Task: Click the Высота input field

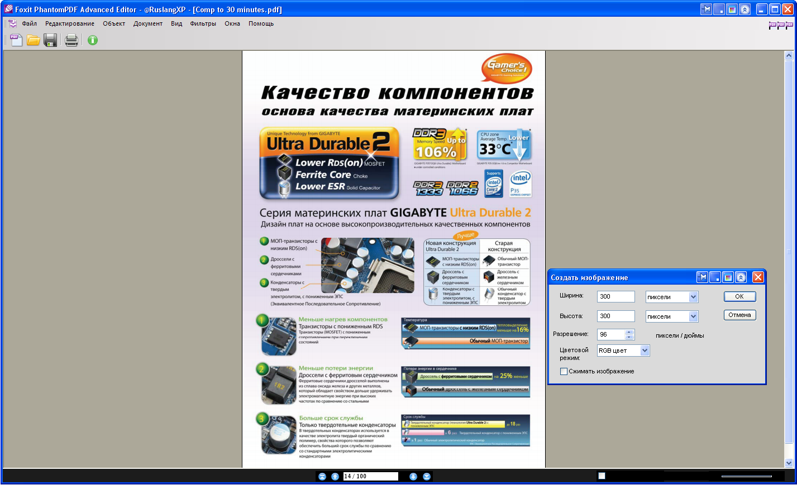Action: pyautogui.click(x=616, y=316)
